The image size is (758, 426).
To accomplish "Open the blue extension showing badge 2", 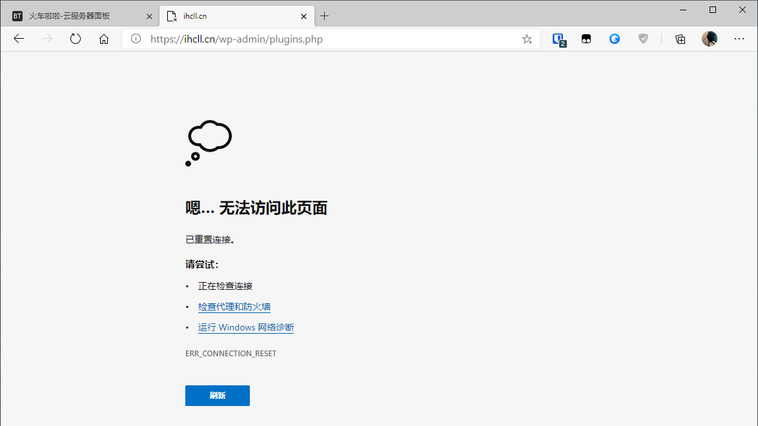I will 558,39.
